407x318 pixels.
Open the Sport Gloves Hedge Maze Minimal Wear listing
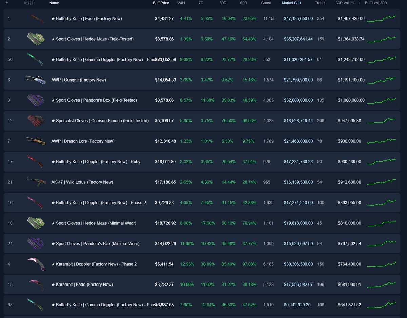click(x=94, y=223)
